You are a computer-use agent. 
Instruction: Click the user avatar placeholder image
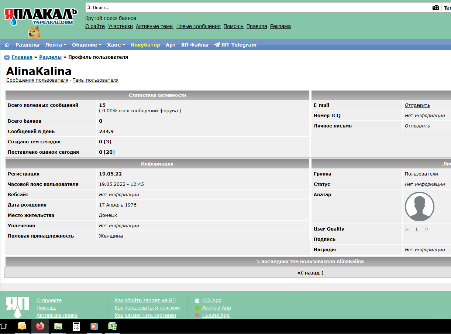[420, 207]
